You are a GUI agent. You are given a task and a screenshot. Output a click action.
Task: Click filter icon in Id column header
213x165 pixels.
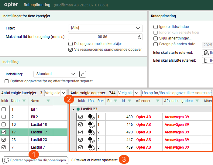[129, 101]
